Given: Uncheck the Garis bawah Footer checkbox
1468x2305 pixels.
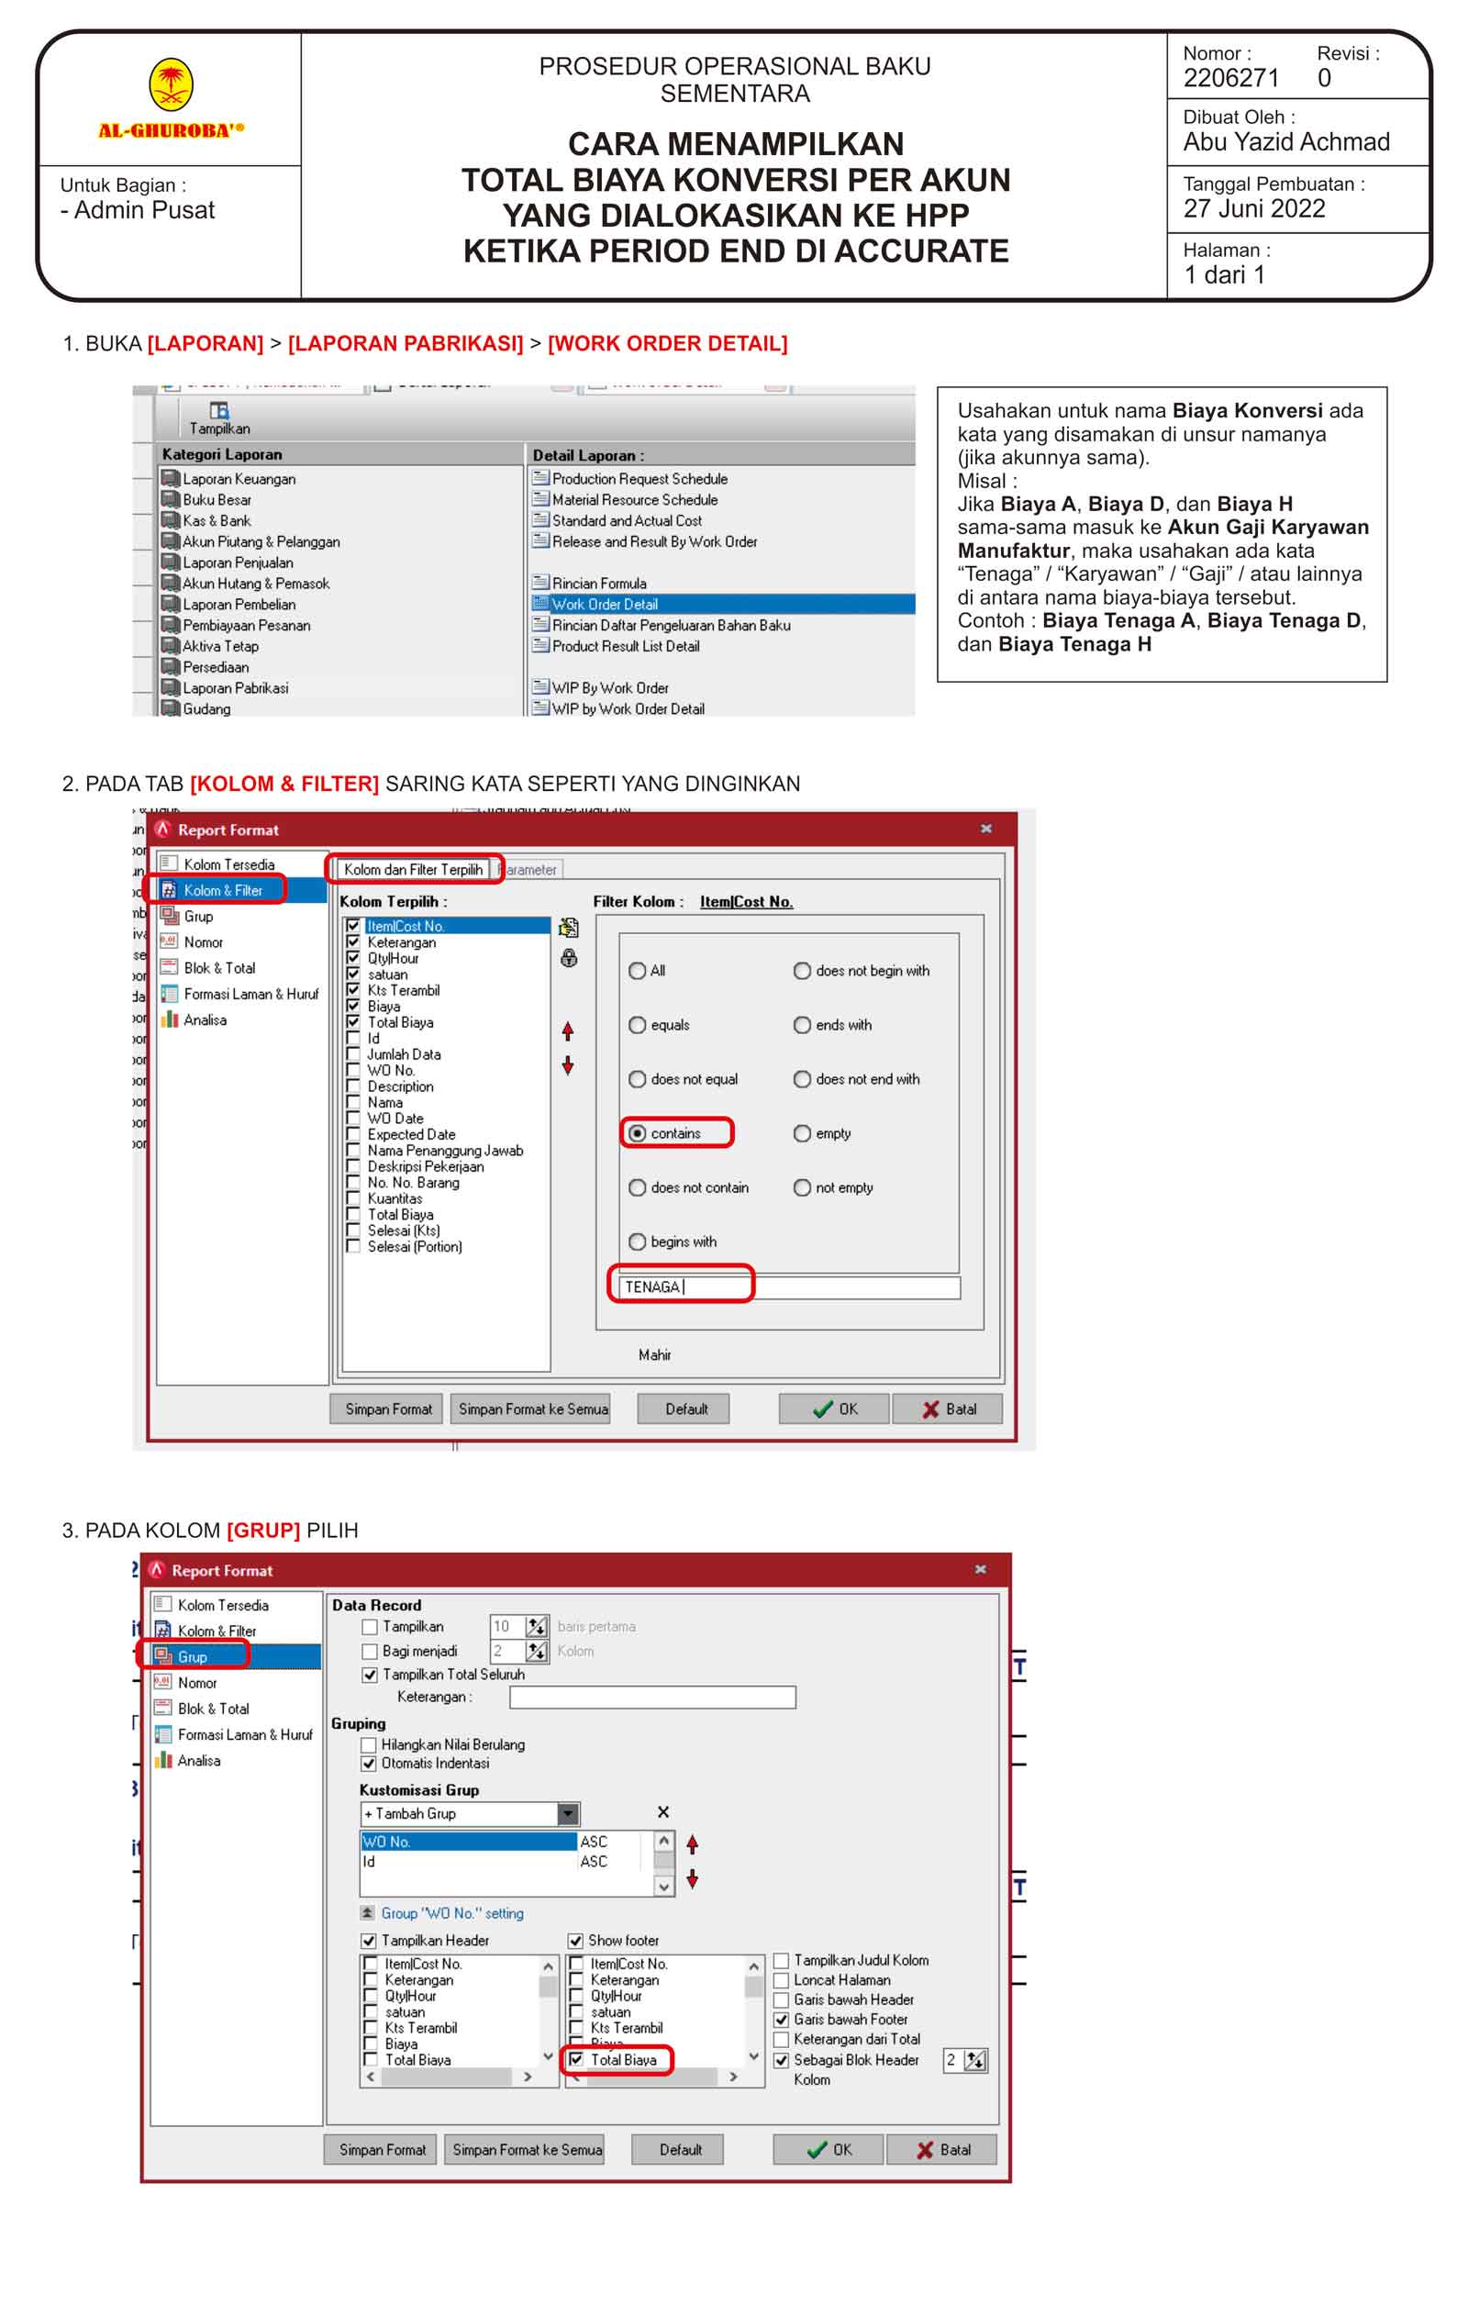Looking at the screenshot, I should point(781,2019).
